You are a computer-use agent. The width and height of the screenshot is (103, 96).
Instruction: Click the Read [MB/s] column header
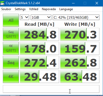pyautogui.click(x=39, y=24)
